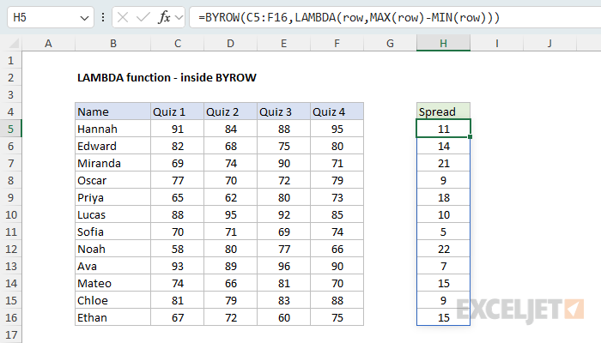
Task: Select row 5 header
Action: pyautogui.click(x=10, y=129)
